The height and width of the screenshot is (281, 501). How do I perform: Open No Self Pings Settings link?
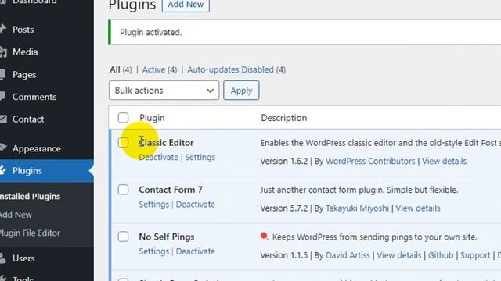[153, 251]
